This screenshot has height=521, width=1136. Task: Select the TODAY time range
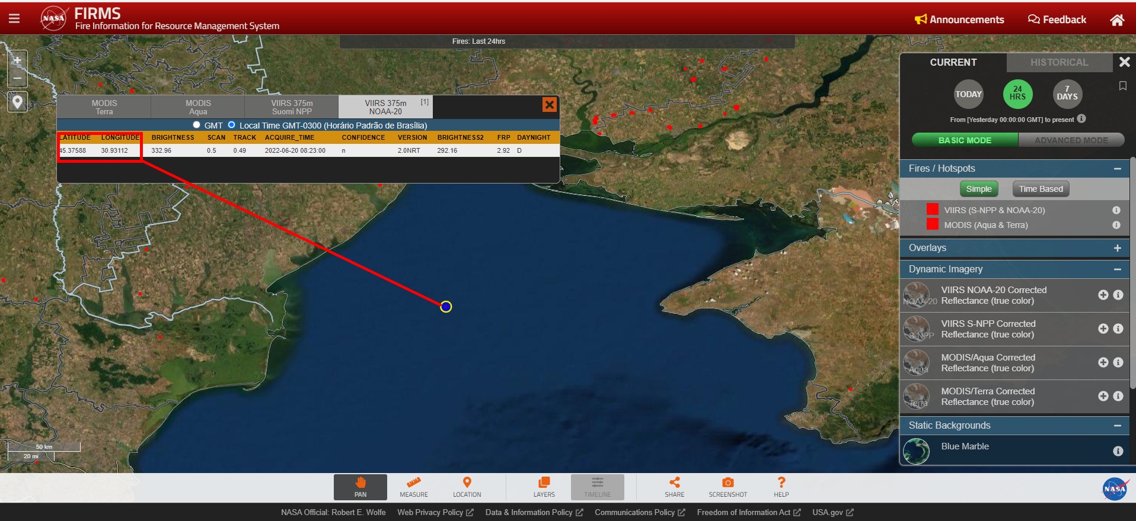click(x=968, y=94)
